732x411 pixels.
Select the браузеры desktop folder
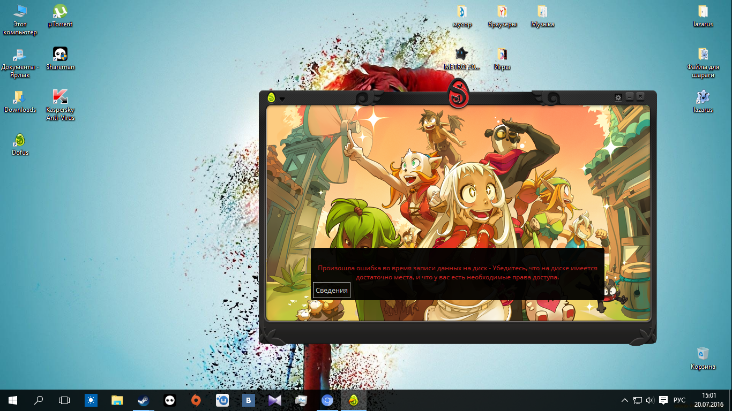(x=502, y=16)
